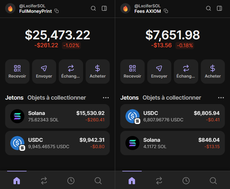This screenshot has height=189, width=230.
Task: Click the -$13.56 daily change
Action: tap(161, 45)
